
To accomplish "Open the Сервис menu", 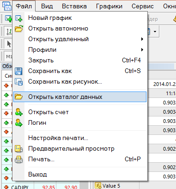I will pyautogui.click(x=143, y=6).
